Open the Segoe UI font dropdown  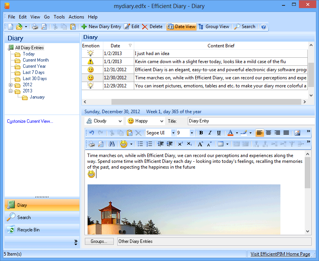173,133
